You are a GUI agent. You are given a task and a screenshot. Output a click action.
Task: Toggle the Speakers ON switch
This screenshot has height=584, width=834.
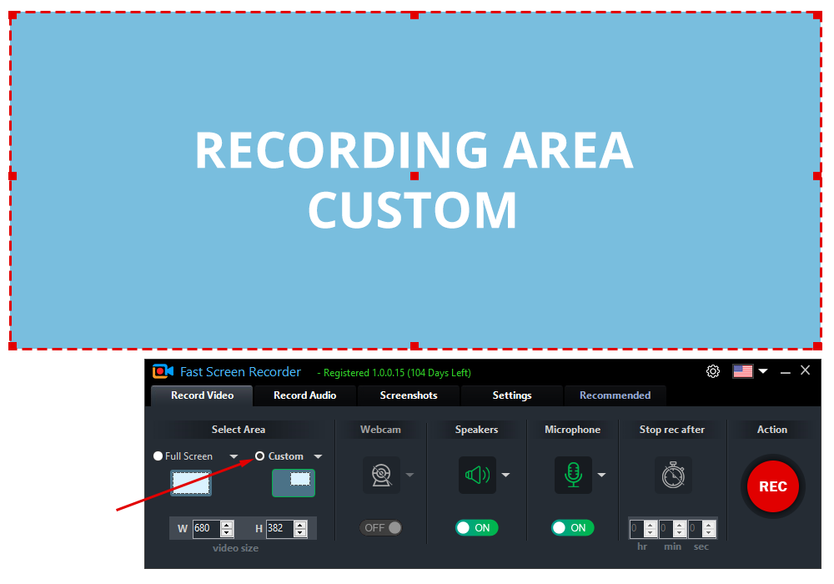click(x=476, y=527)
